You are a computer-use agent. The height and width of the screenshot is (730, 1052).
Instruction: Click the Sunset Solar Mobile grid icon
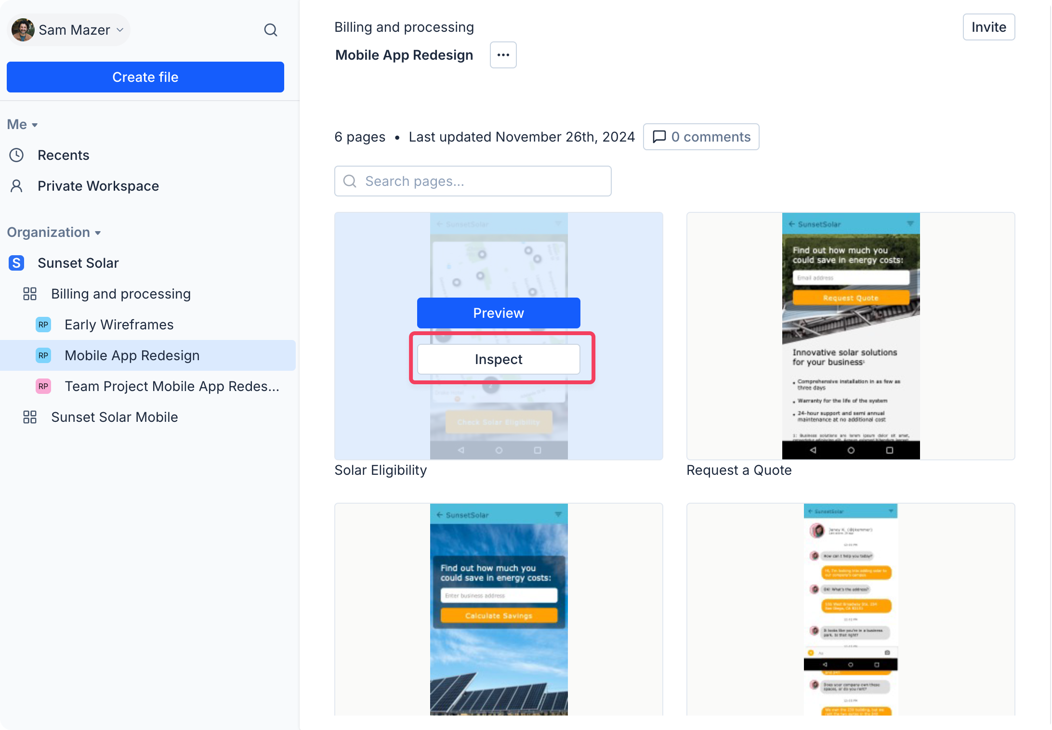coord(30,417)
